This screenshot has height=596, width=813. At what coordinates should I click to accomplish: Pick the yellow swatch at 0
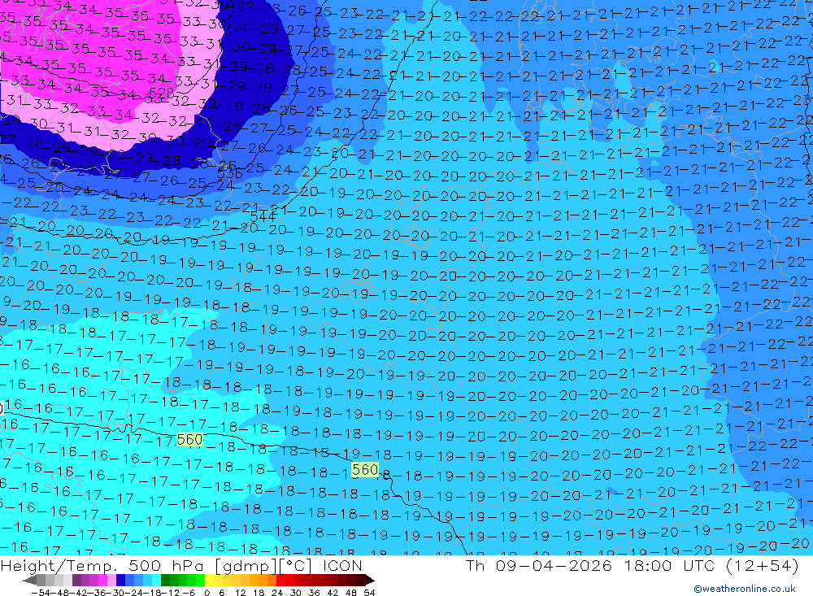(210, 580)
